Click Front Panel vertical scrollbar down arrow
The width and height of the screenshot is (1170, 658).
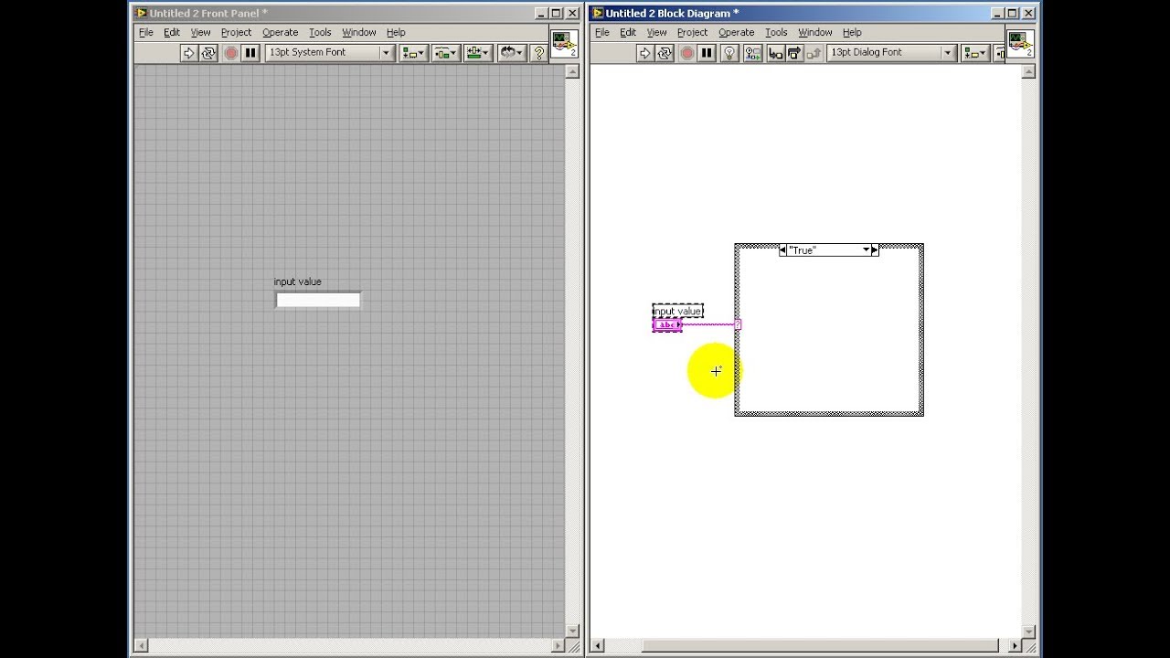pos(572,631)
